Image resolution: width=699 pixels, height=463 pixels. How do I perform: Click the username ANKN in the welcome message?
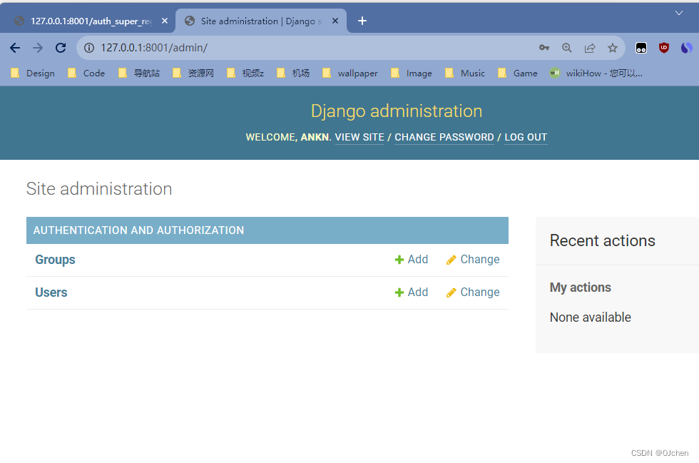[x=315, y=138]
